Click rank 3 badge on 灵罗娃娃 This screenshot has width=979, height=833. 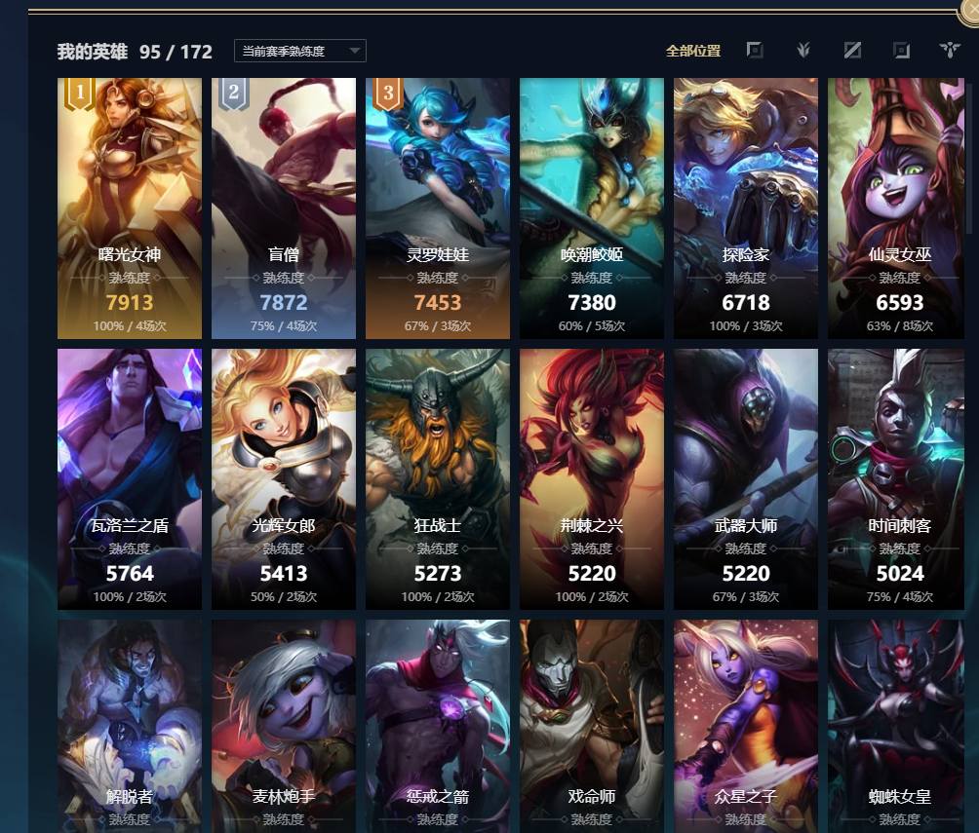pos(388,94)
